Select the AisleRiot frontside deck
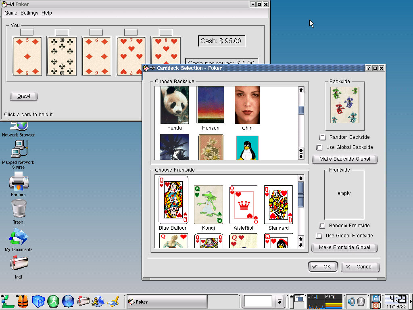The width and height of the screenshot is (413, 310). point(244,205)
